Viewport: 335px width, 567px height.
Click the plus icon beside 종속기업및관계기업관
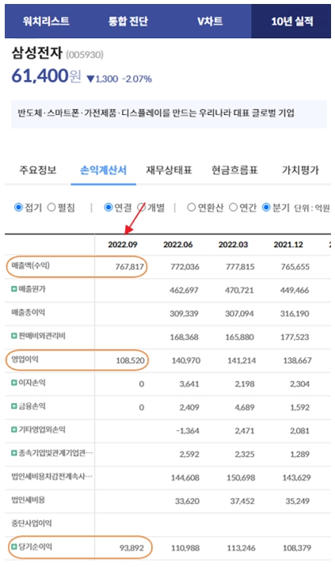(x=13, y=453)
